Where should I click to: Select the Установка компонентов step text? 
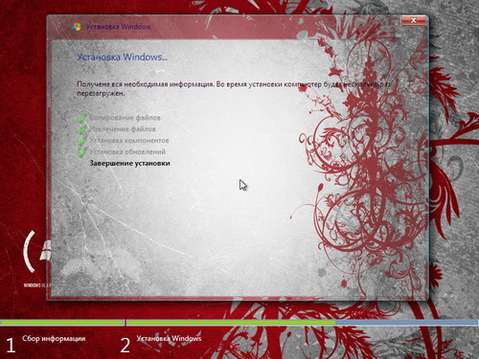pos(129,141)
